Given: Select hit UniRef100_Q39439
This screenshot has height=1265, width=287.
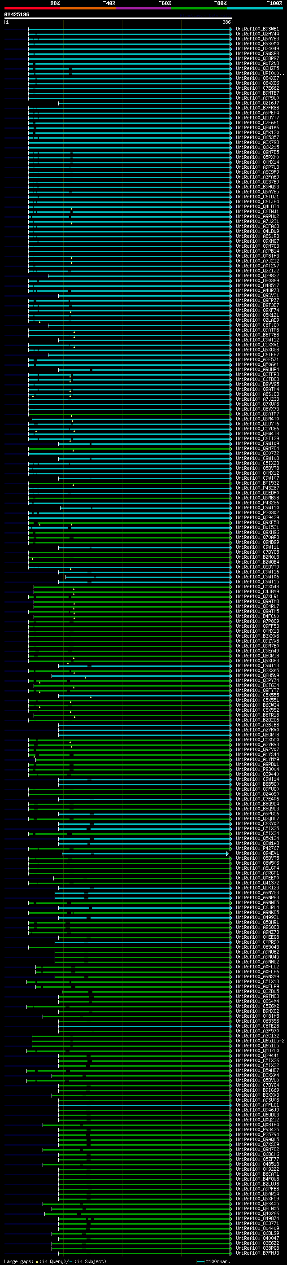Looking at the screenshot, I should pyautogui.click(x=257, y=517).
